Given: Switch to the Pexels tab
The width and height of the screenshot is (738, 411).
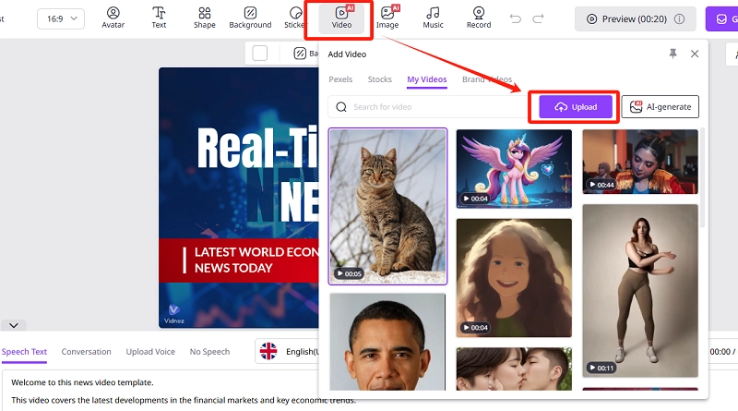Looking at the screenshot, I should (340, 79).
